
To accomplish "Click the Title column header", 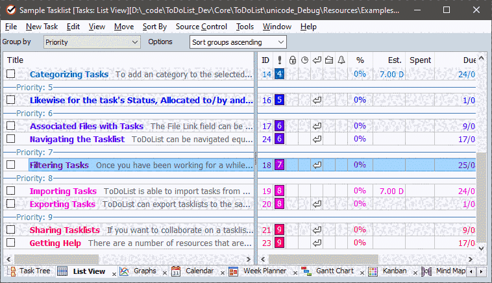I will point(129,60).
